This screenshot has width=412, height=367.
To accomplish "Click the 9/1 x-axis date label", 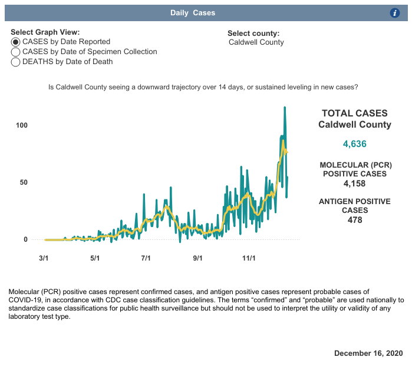I will coord(197,258).
